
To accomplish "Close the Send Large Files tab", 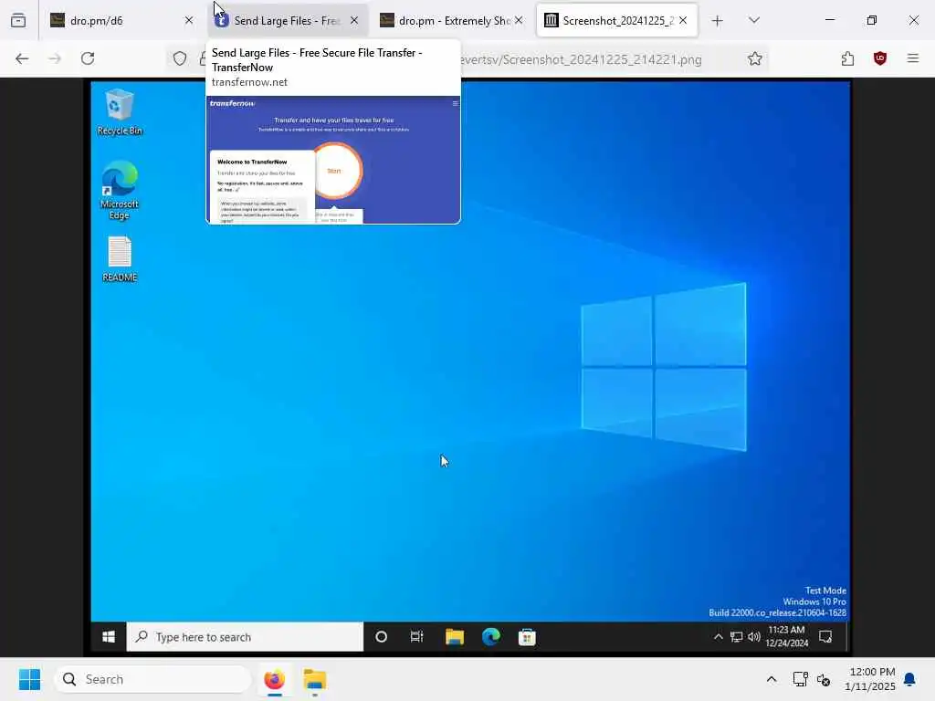I will coord(354,20).
